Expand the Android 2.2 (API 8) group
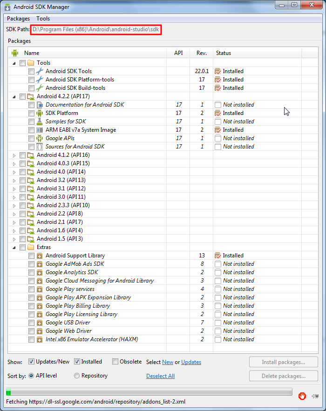 coord(14,214)
